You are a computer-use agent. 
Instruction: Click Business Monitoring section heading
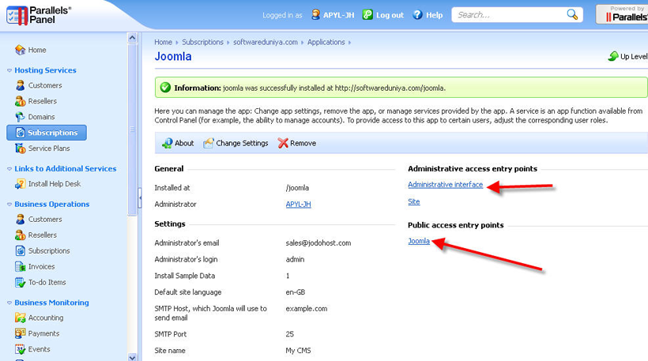(x=51, y=303)
